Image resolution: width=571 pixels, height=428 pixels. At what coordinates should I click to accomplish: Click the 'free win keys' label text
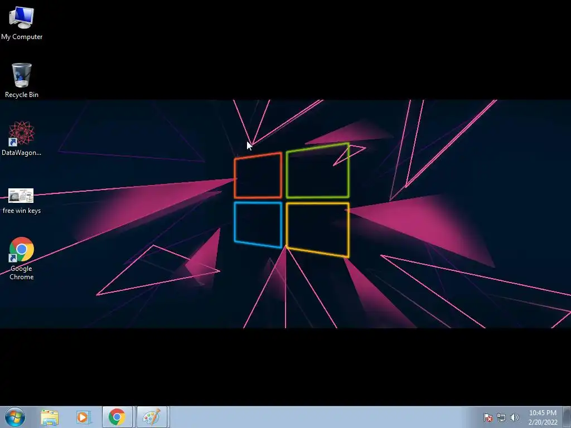coord(22,211)
